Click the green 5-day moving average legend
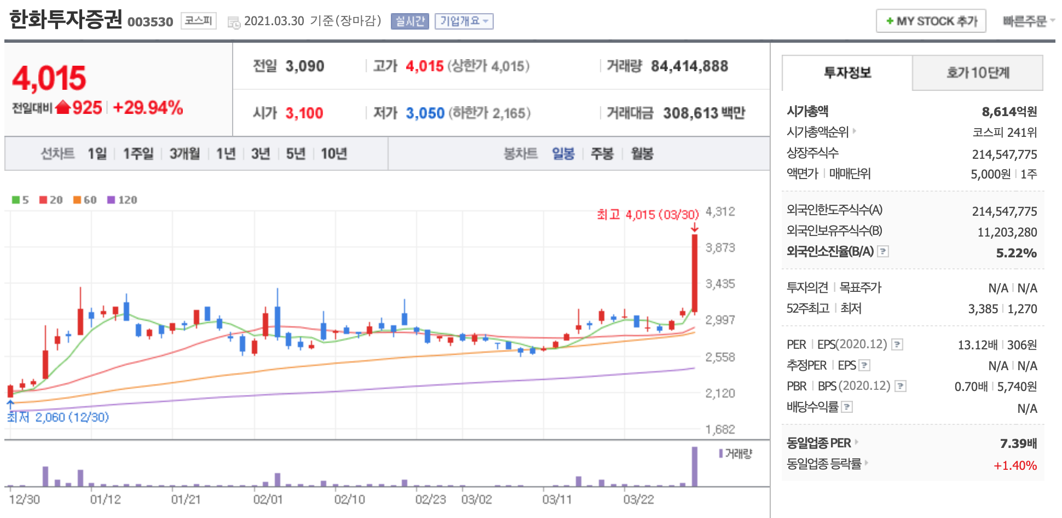The width and height of the screenshot is (1062, 518). coord(20,200)
